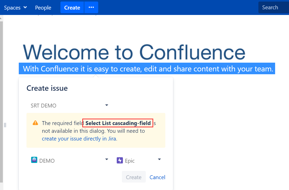The image size is (289, 190).
Task: Click the sidebar resize handle
Action: (5, 125)
